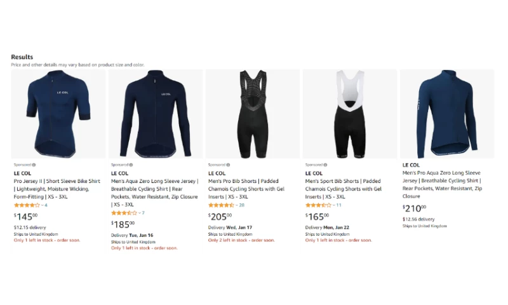Click the Sponsored info icon under Aqua Zero Jersey
508x305 pixels.
(131, 165)
